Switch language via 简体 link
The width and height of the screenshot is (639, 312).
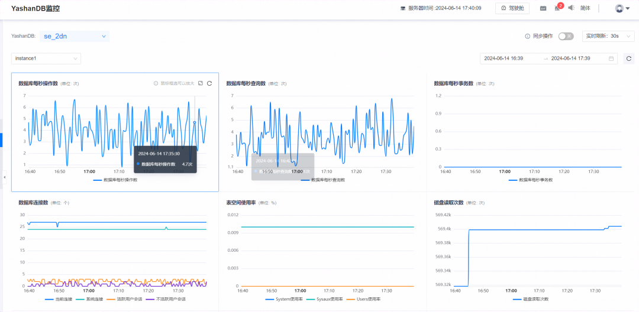click(585, 8)
